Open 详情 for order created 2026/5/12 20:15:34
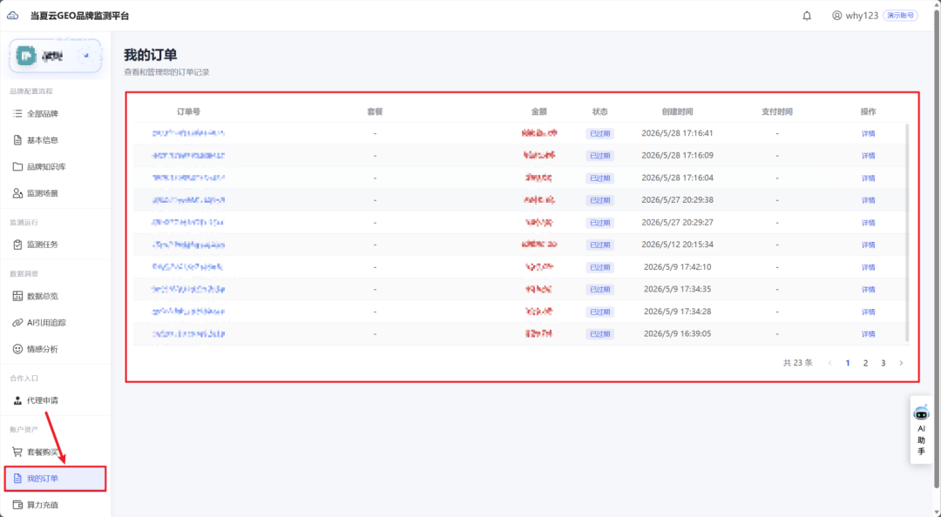The width and height of the screenshot is (941, 517). (868, 245)
